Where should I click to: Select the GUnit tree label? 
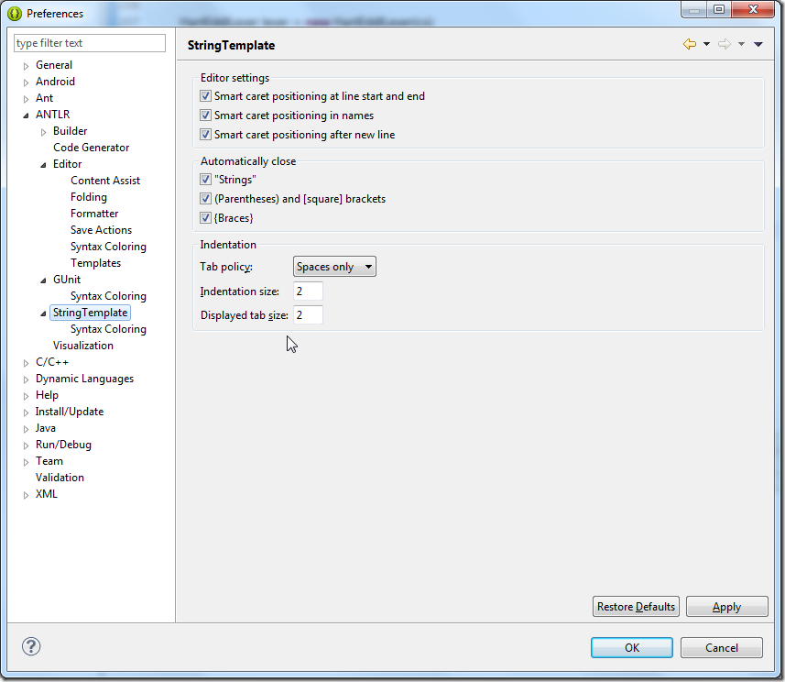67,280
